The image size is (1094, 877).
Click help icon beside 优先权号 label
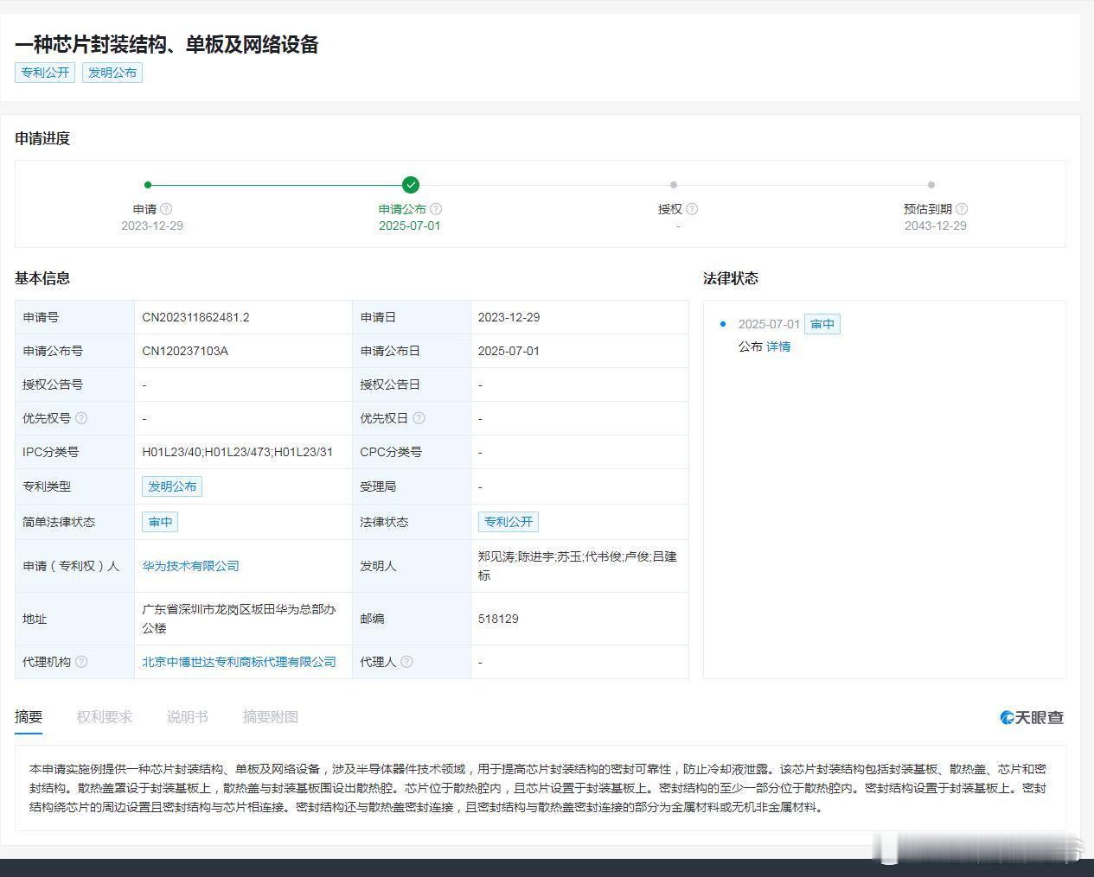(81, 418)
